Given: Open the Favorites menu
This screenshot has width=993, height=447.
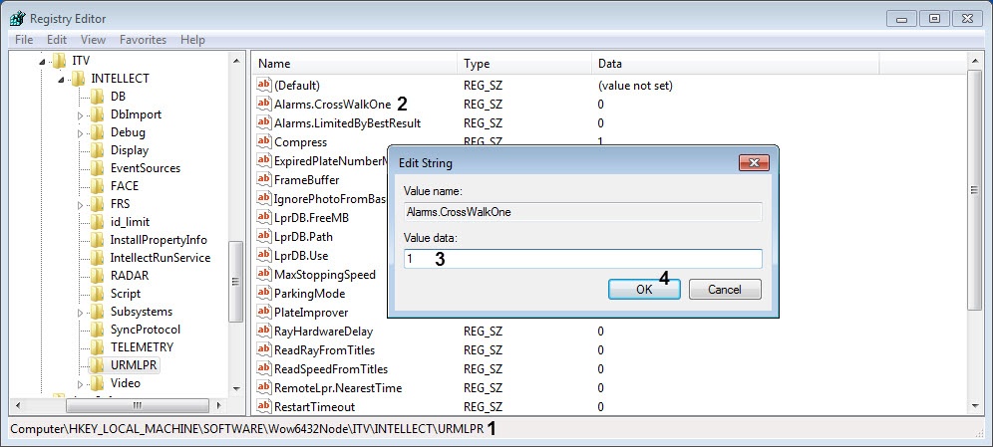Looking at the screenshot, I should point(143,40).
